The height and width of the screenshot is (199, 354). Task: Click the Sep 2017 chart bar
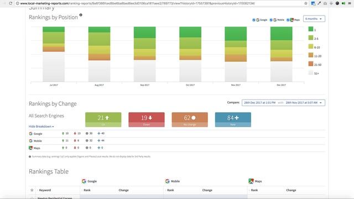[145, 54]
